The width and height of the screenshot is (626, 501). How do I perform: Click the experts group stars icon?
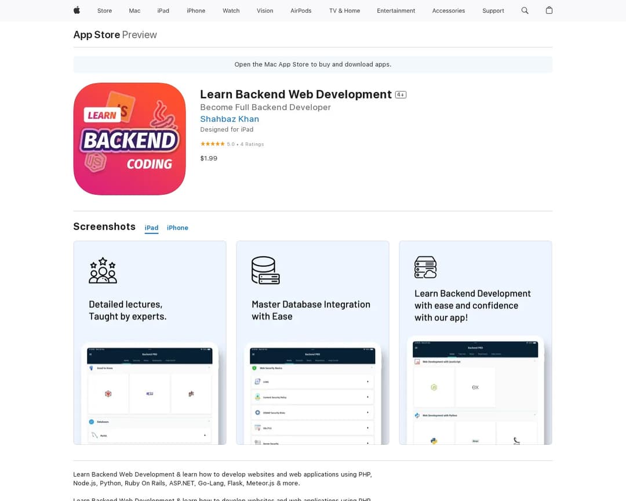tap(103, 270)
